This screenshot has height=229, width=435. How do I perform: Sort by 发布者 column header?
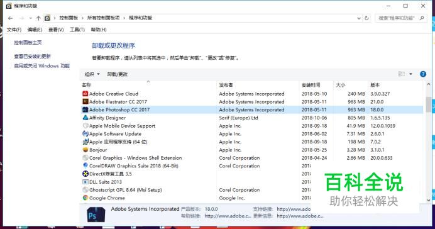(258, 85)
